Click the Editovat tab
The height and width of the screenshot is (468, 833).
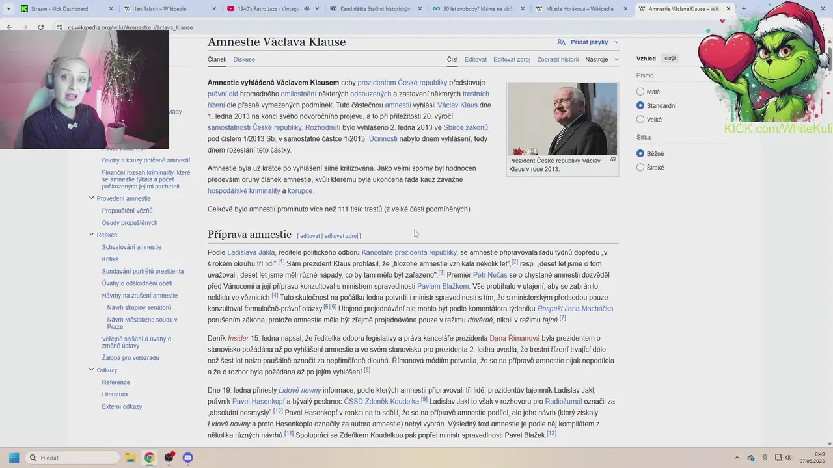(x=476, y=59)
